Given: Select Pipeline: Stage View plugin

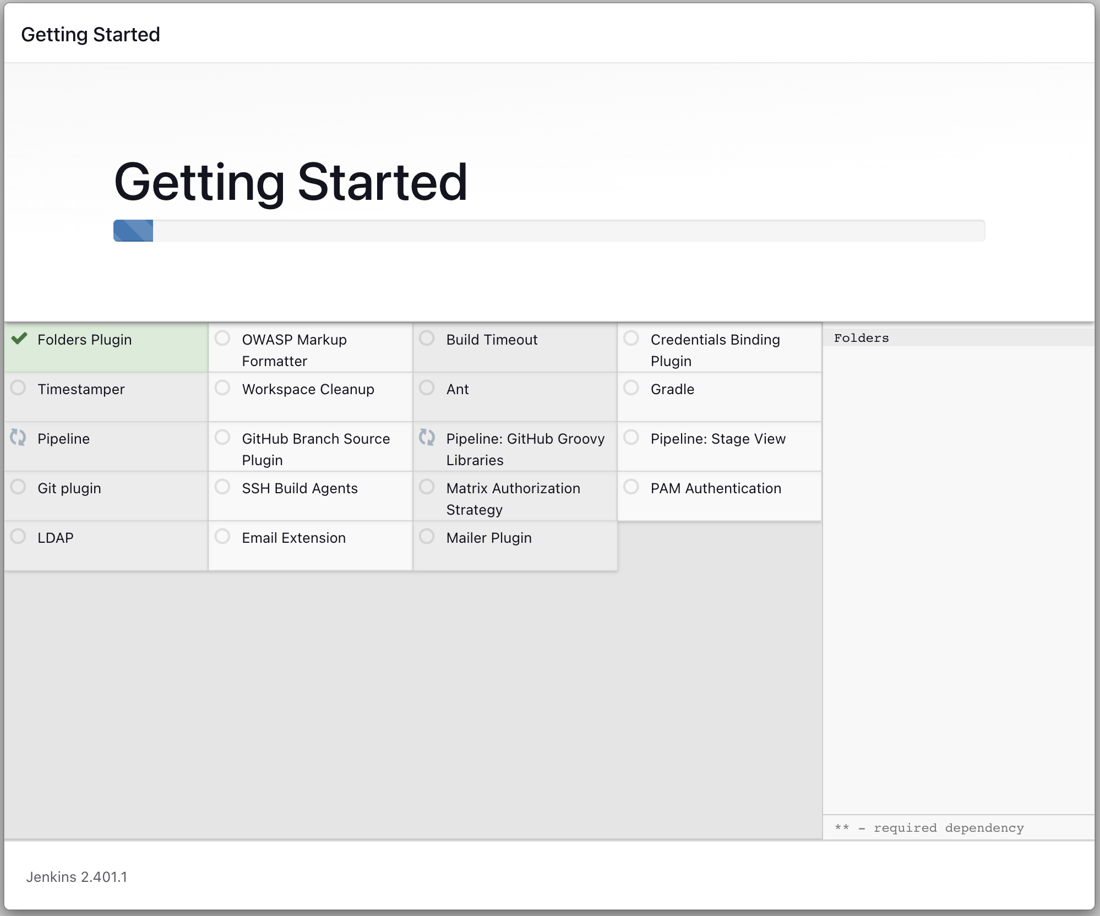Looking at the screenshot, I should [x=631, y=438].
